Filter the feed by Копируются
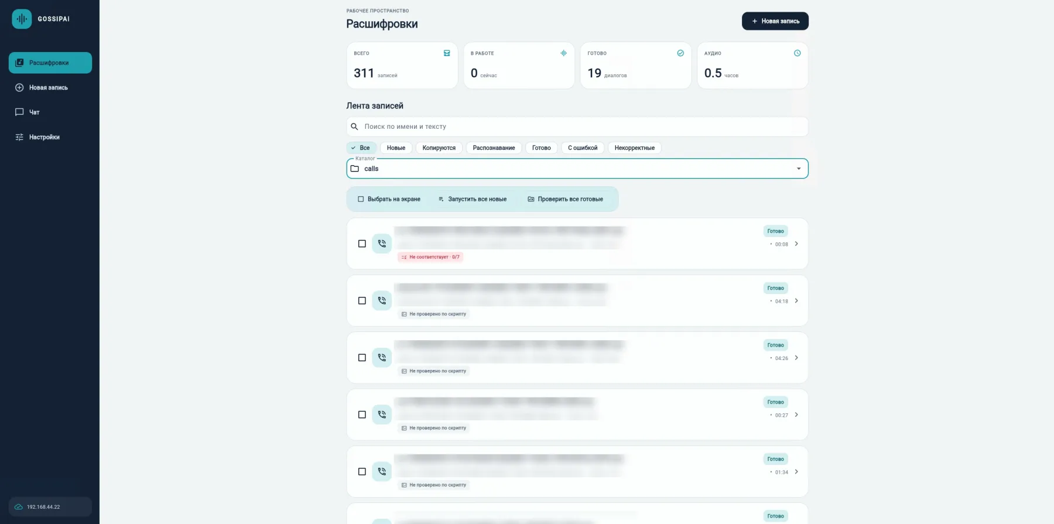 pyautogui.click(x=439, y=148)
